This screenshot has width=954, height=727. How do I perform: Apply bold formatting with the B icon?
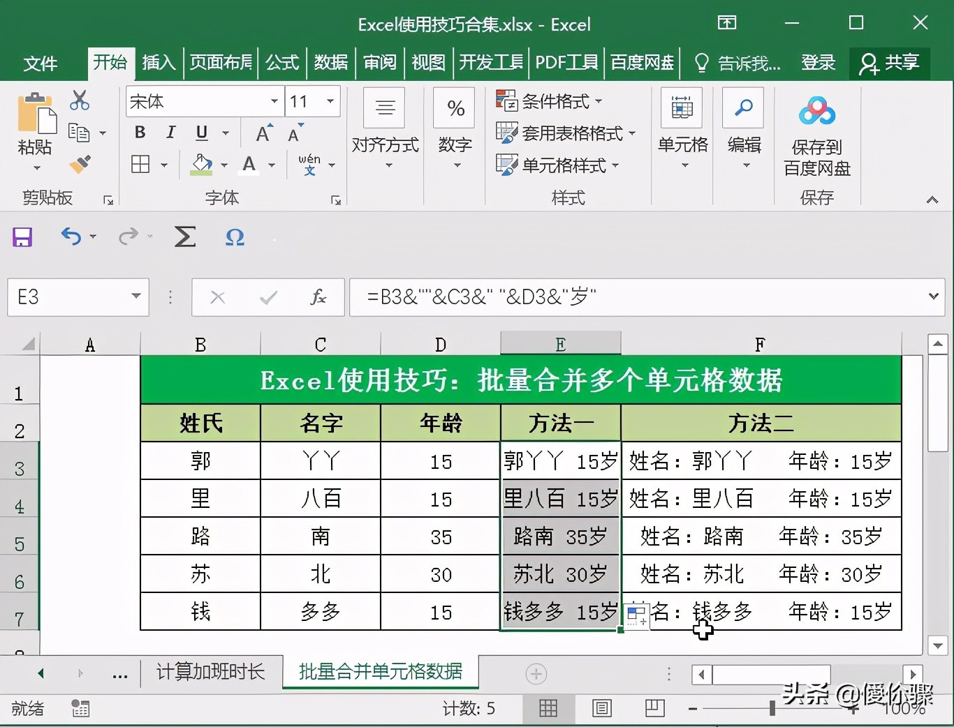139,132
